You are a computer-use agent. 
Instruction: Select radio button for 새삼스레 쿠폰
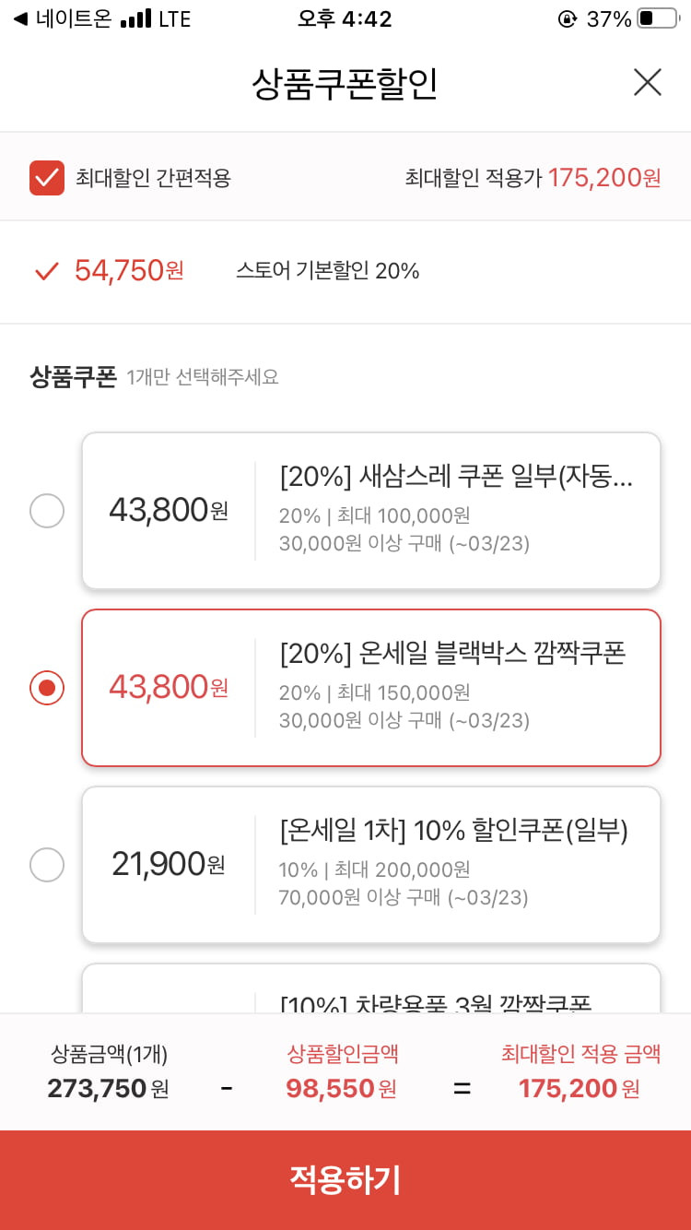tap(47, 510)
